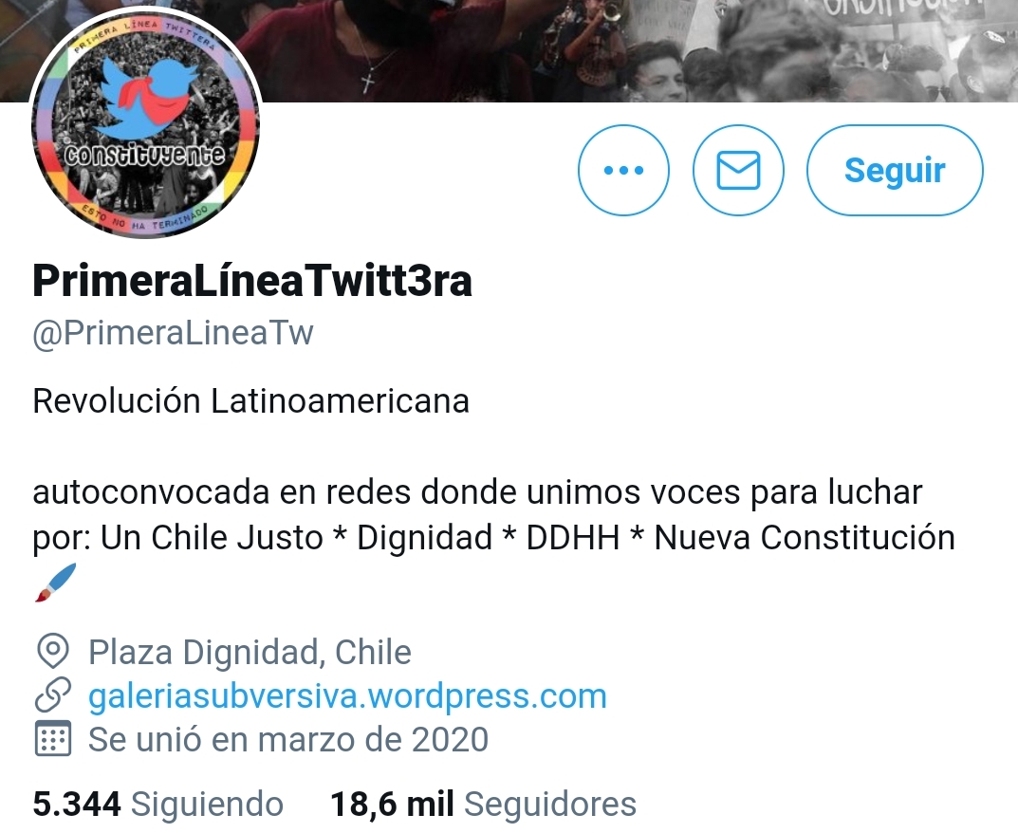Screen dimensions: 1018x833
Task: Click the Plaza Dignidad, Chile location text
Action: [x=250, y=652]
